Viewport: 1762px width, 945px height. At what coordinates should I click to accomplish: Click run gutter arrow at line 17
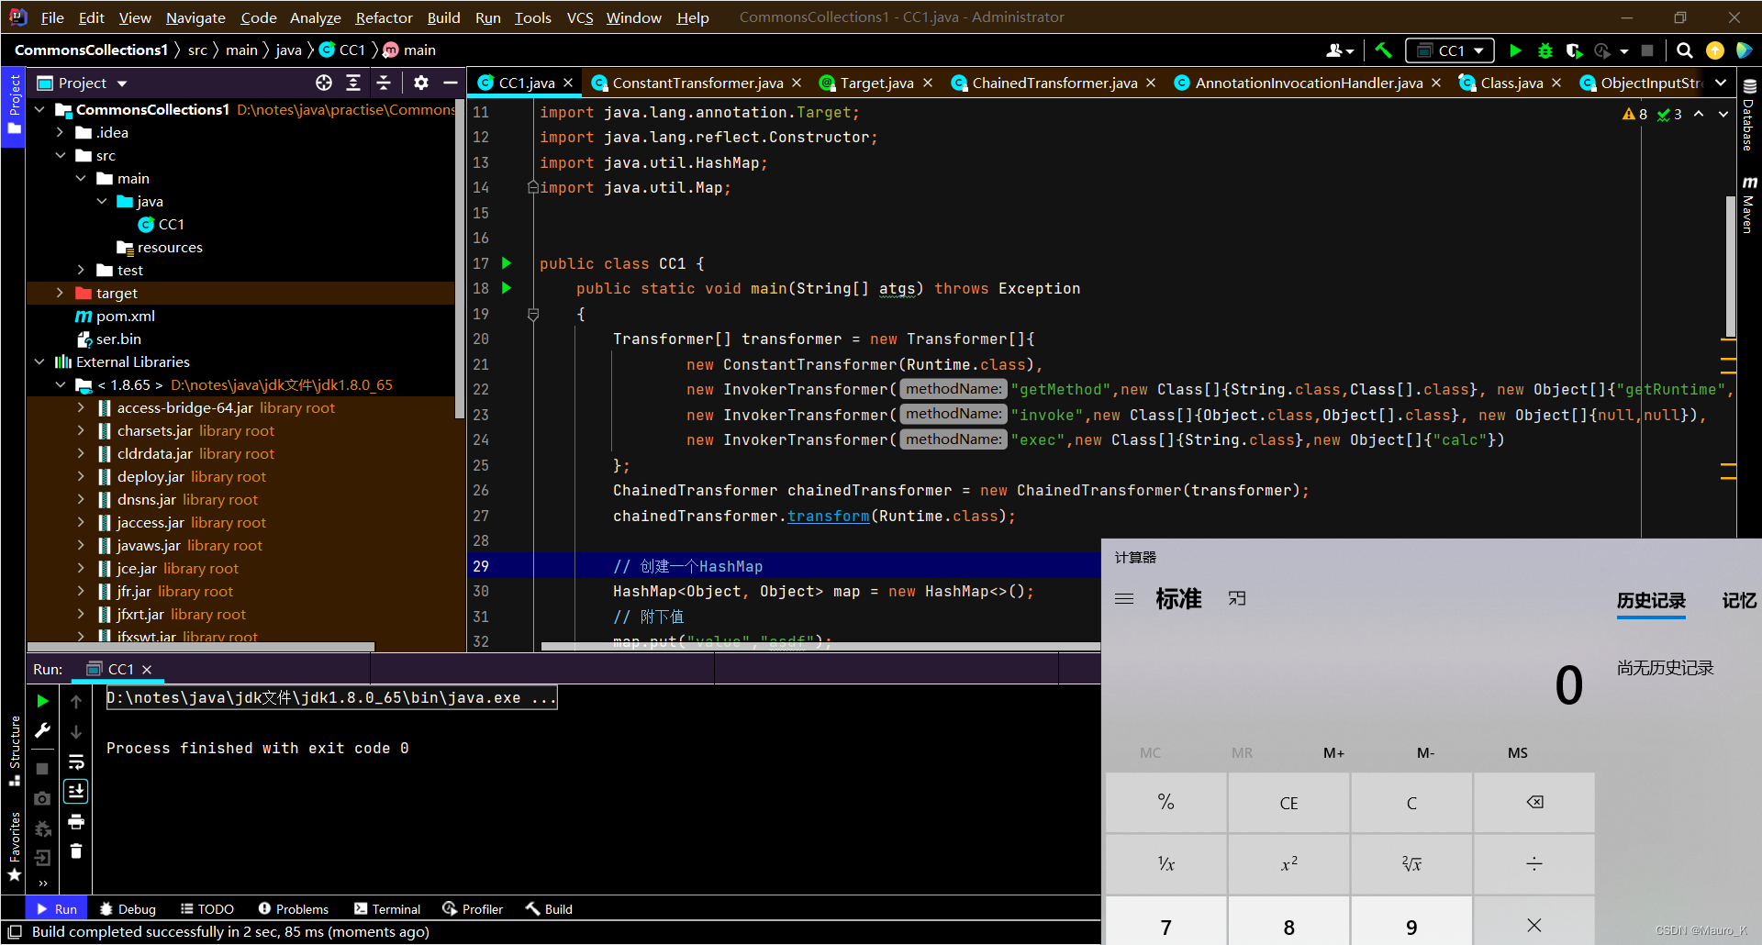coord(507,263)
